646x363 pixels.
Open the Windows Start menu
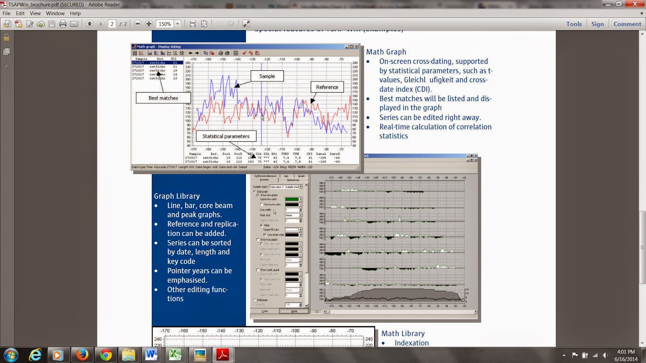[11, 355]
